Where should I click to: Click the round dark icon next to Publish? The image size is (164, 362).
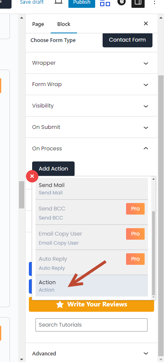pyautogui.click(x=122, y=2)
